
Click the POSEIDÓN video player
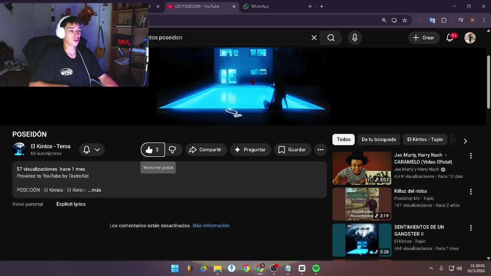(x=243, y=86)
